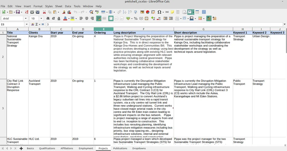Cut selection with scissors icon
Screen dimensions: 287x151
tap(44, 12)
